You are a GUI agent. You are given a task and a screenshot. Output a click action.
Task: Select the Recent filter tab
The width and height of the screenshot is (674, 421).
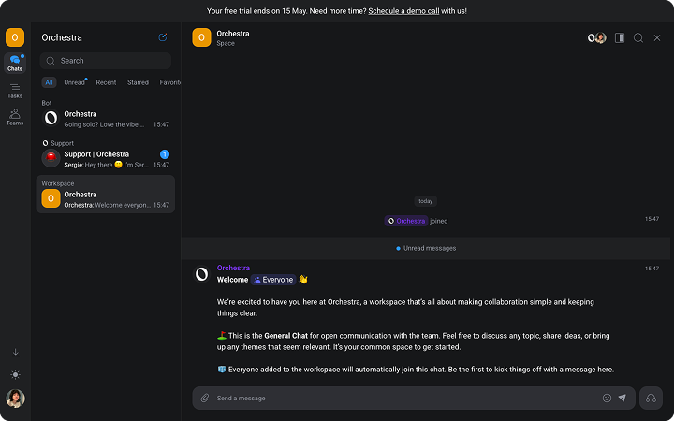(x=106, y=82)
